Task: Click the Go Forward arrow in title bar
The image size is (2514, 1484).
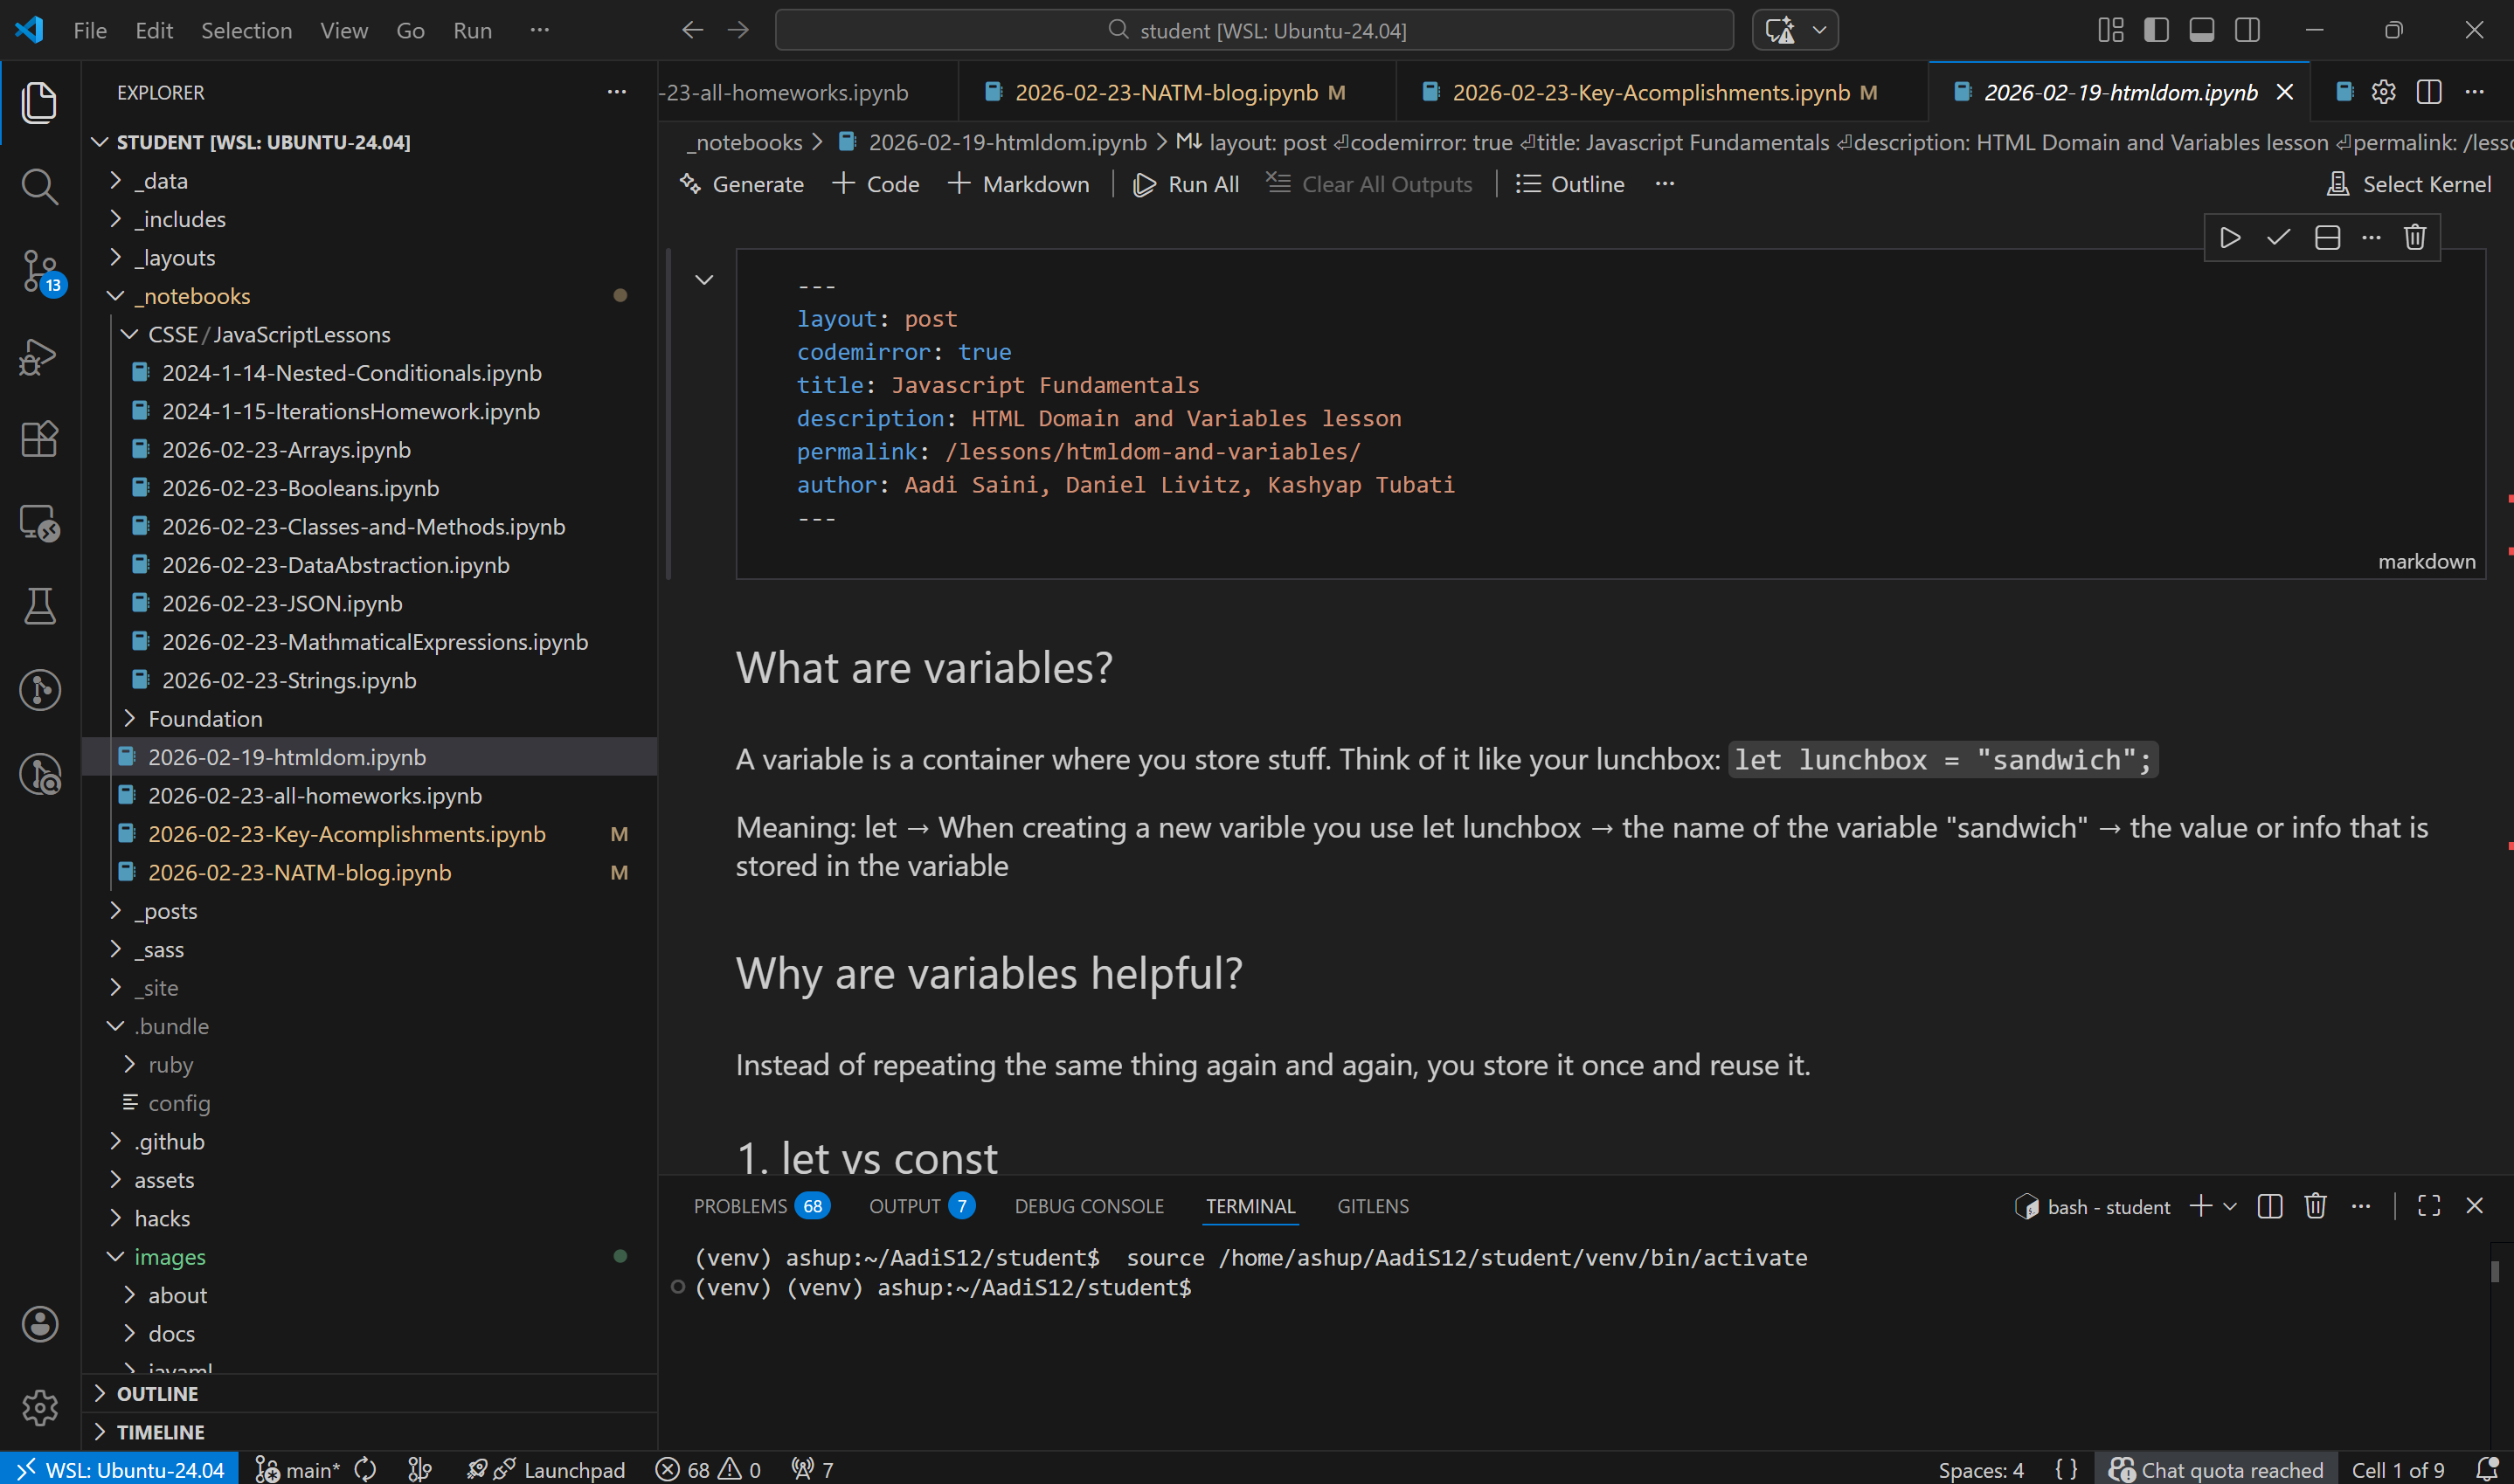Action: point(738,30)
